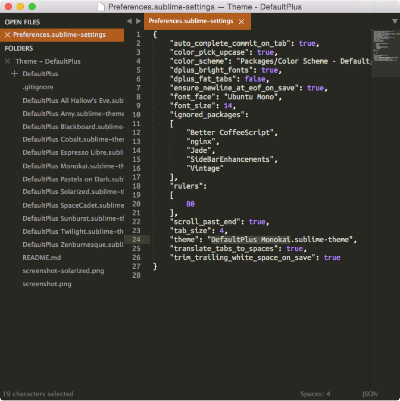Viewport: 400px width, 401px height.
Task: Remove Theme - DefaultPlus folder from sidebar
Action: pos(7,61)
